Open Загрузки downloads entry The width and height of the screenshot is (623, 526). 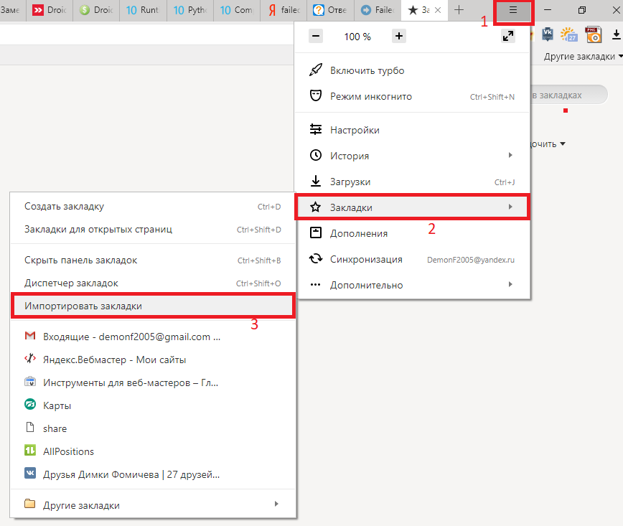click(350, 182)
